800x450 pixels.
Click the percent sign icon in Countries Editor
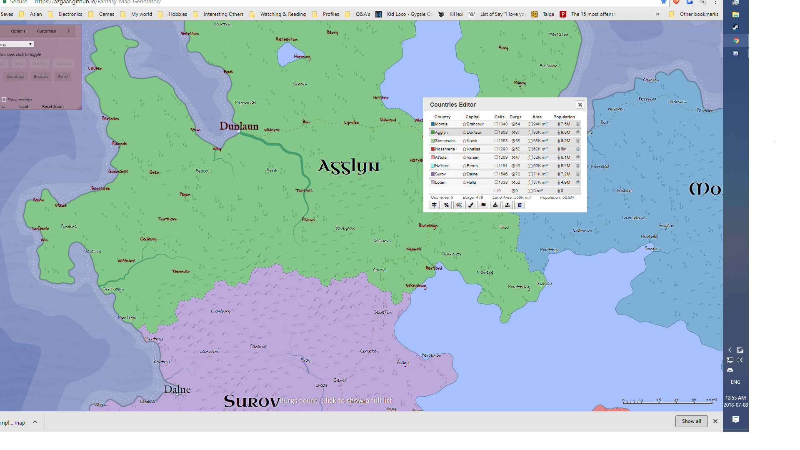point(446,205)
